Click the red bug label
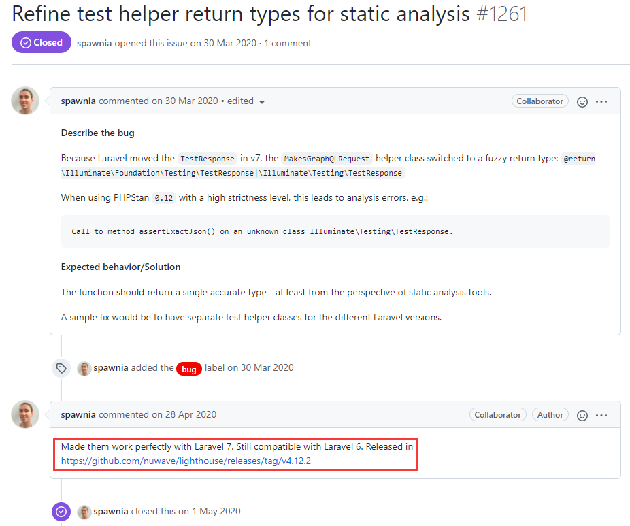The width and height of the screenshot is (630, 526). [189, 369]
